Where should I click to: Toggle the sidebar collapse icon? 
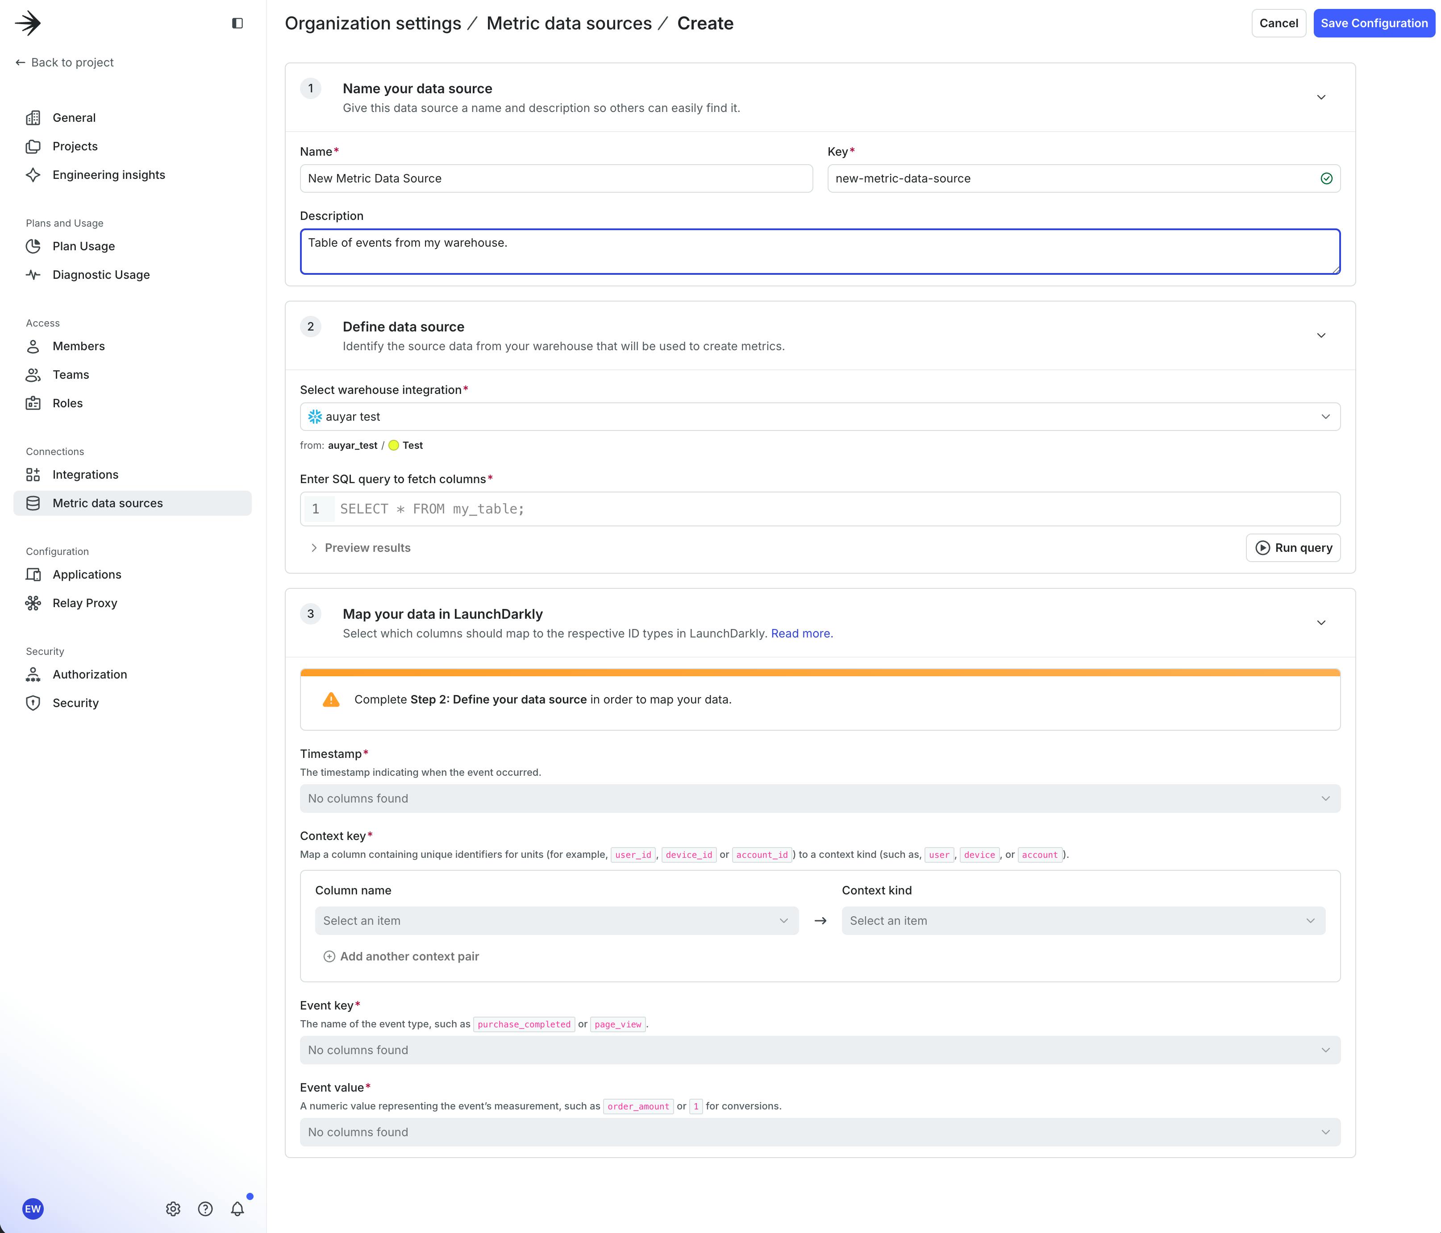click(237, 23)
